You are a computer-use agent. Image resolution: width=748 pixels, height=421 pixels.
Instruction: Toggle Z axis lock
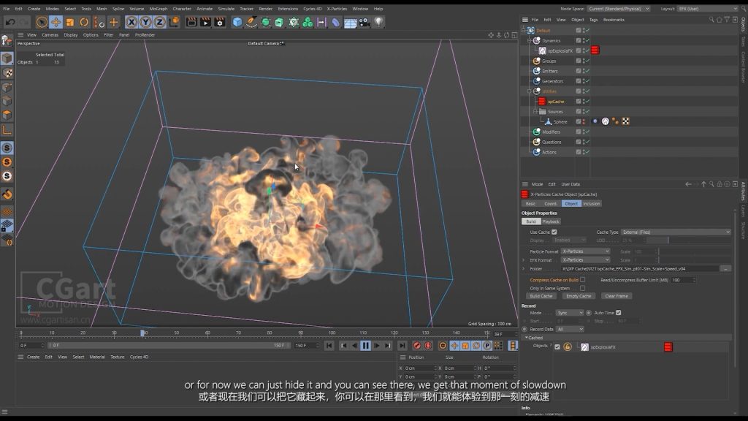pyautogui.click(x=159, y=22)
